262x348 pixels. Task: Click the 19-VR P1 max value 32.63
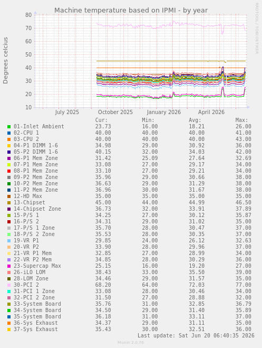point(243,240)
